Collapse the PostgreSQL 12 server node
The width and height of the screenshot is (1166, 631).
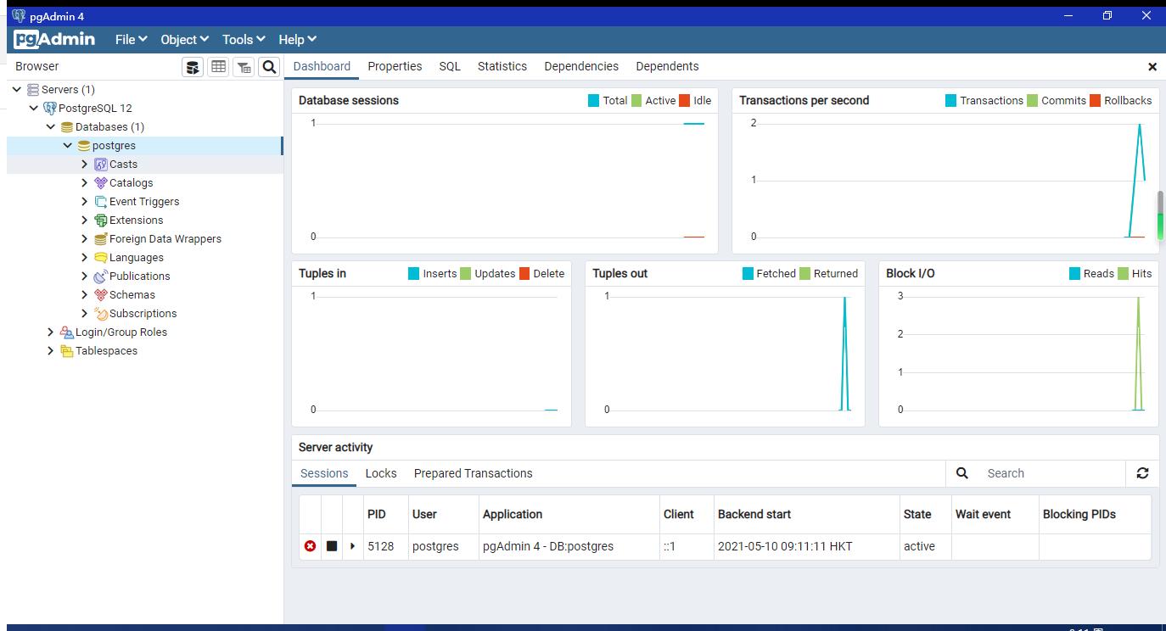coord(34,108)
